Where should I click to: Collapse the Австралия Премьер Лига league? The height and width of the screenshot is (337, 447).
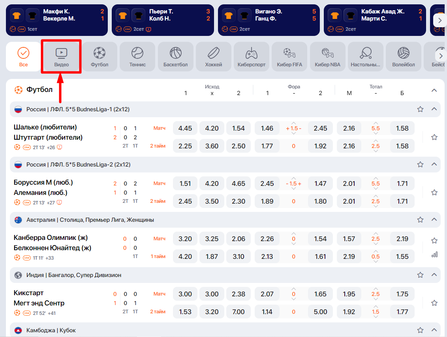(x=434, y=219)
